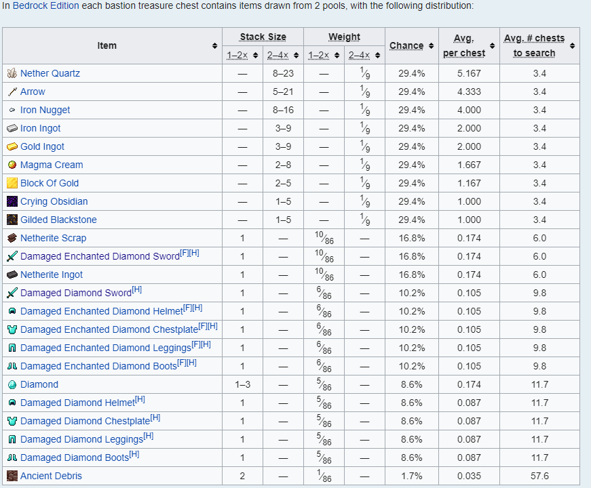Viewport: 591px width, 488px height.
Task: Sort table by Item column
Action: pos(214,46)
